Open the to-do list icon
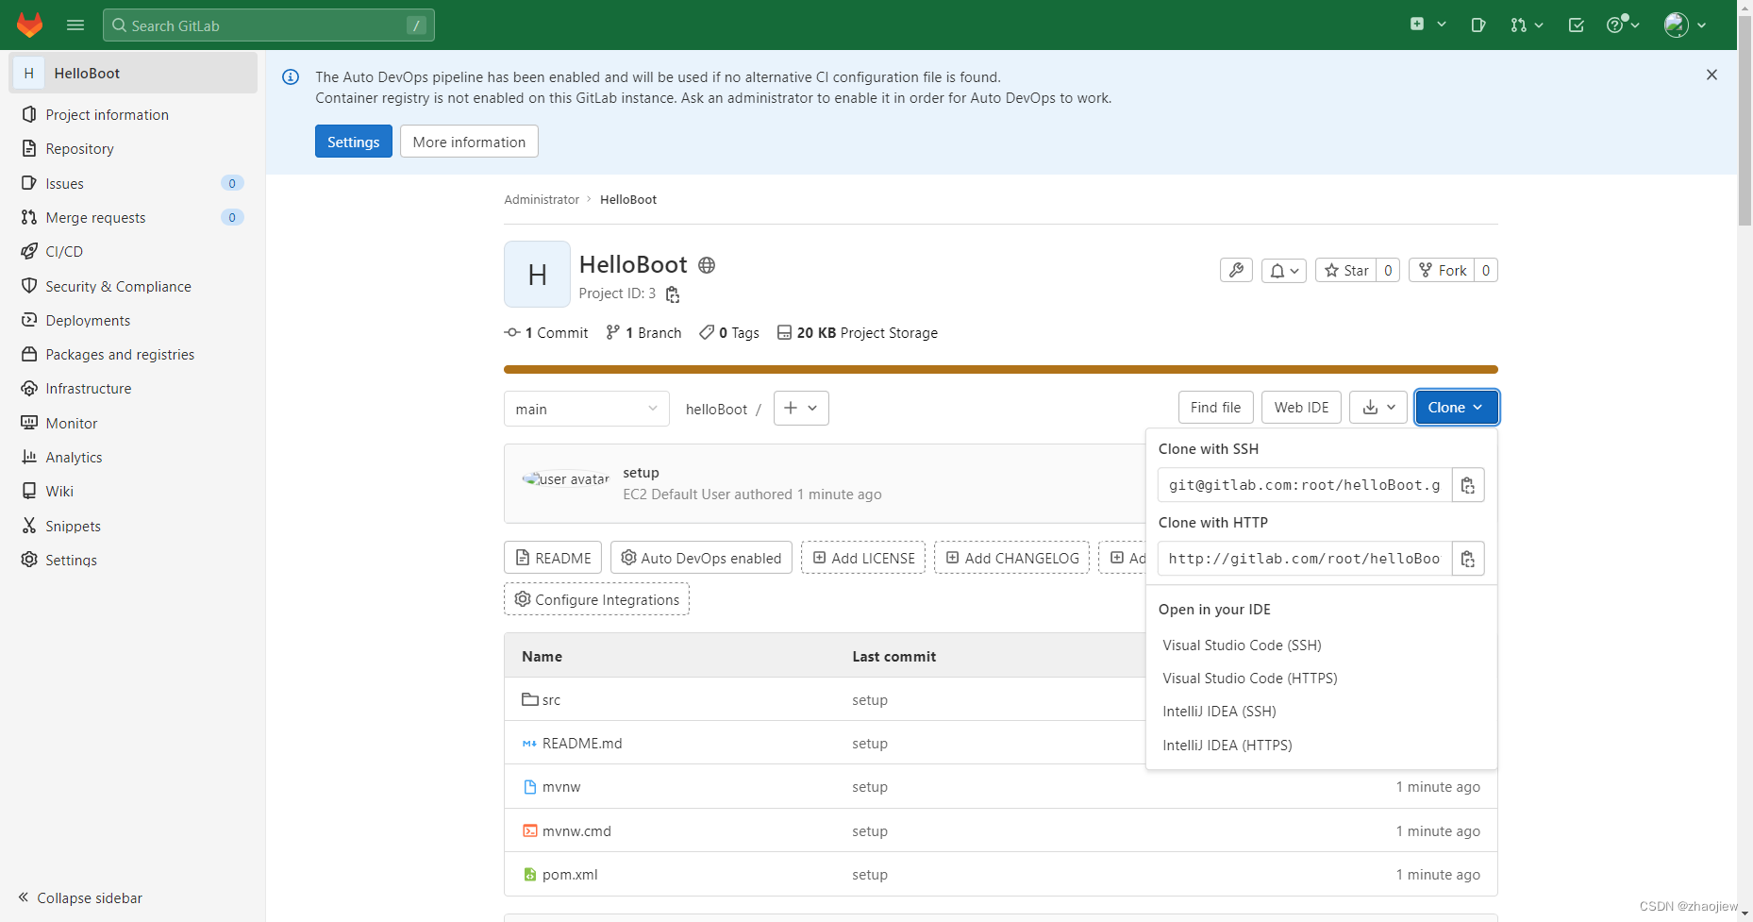 [x=1576, y=25]
